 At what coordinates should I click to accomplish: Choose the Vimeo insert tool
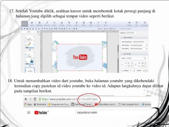click(x=69, y=24)
